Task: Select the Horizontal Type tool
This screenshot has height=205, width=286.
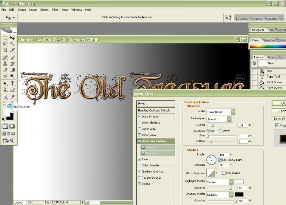Action: tap(12, 83)
